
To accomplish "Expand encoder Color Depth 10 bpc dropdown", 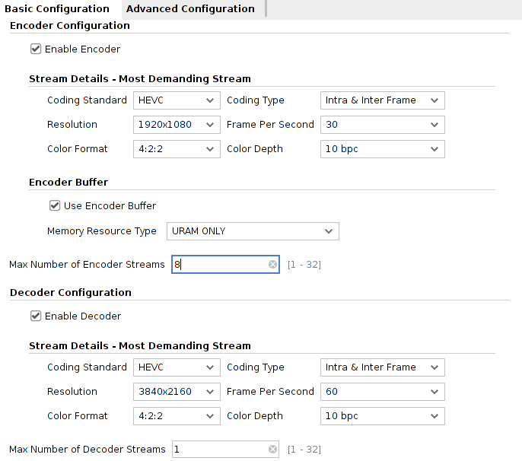I will [x=383, y=149].
